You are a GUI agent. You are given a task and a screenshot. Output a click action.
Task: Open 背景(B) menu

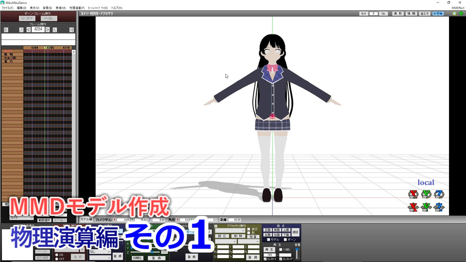point(47,8)
